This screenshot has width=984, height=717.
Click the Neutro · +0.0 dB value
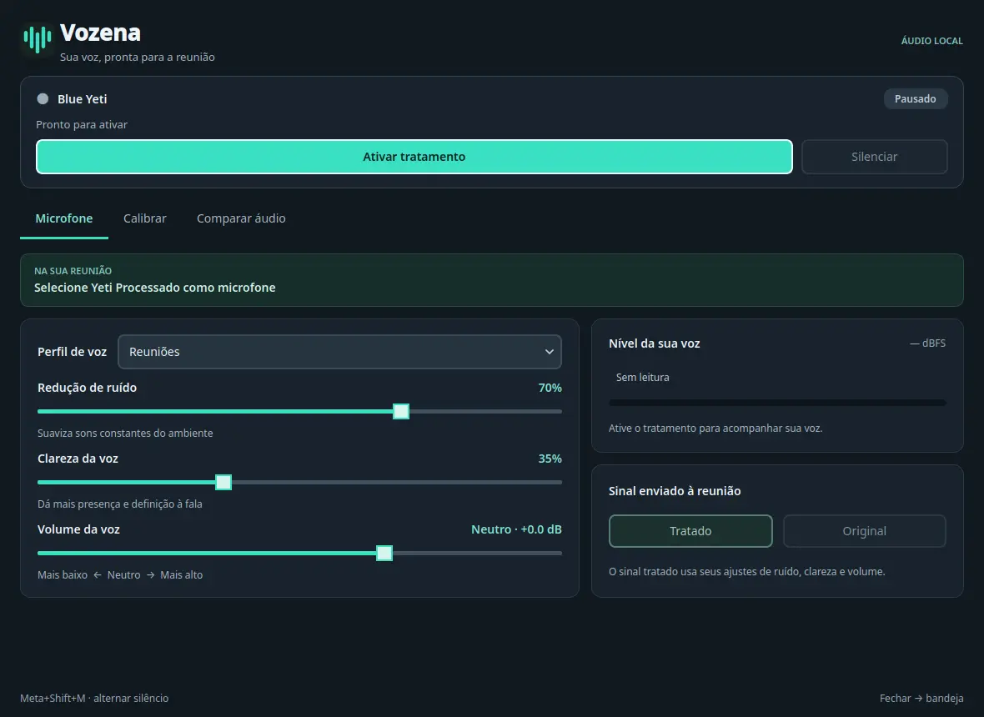(516, 529)
